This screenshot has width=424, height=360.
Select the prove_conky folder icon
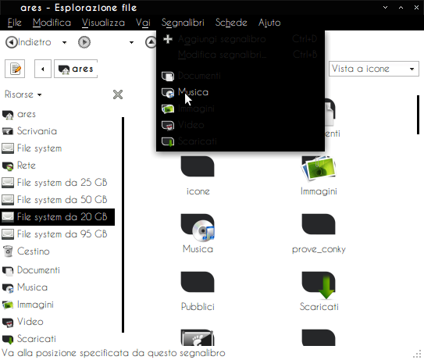click(319, 224)
